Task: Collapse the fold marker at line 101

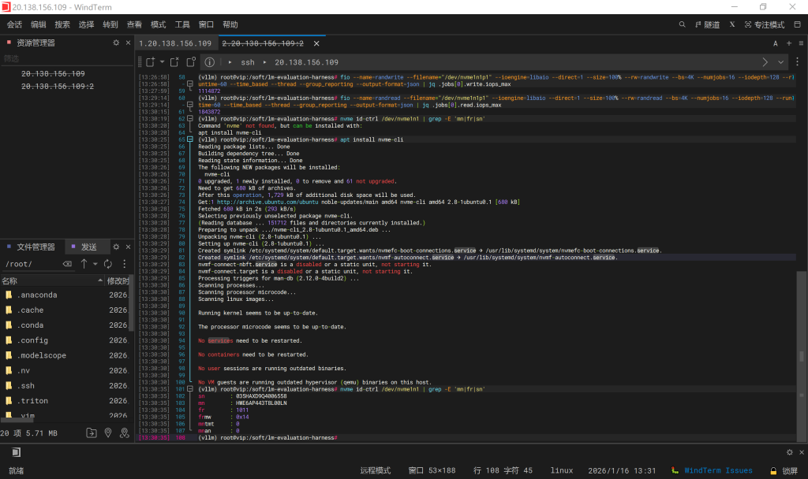Action: click(x=190, y=389)
